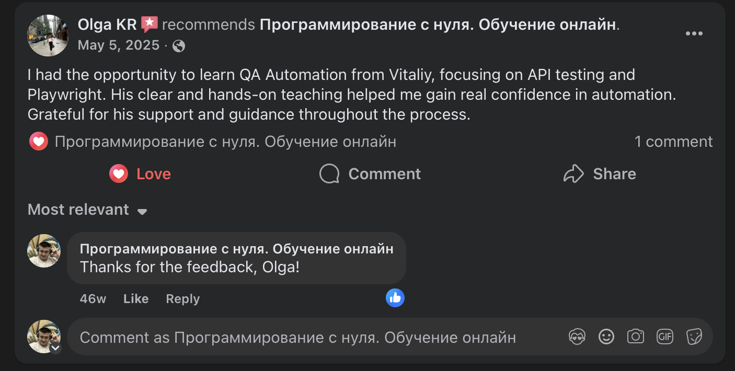The height and width of the screenshot is (371, 735).
Task: Click the Love heart in the reaction summary
Action: point(38,141)
